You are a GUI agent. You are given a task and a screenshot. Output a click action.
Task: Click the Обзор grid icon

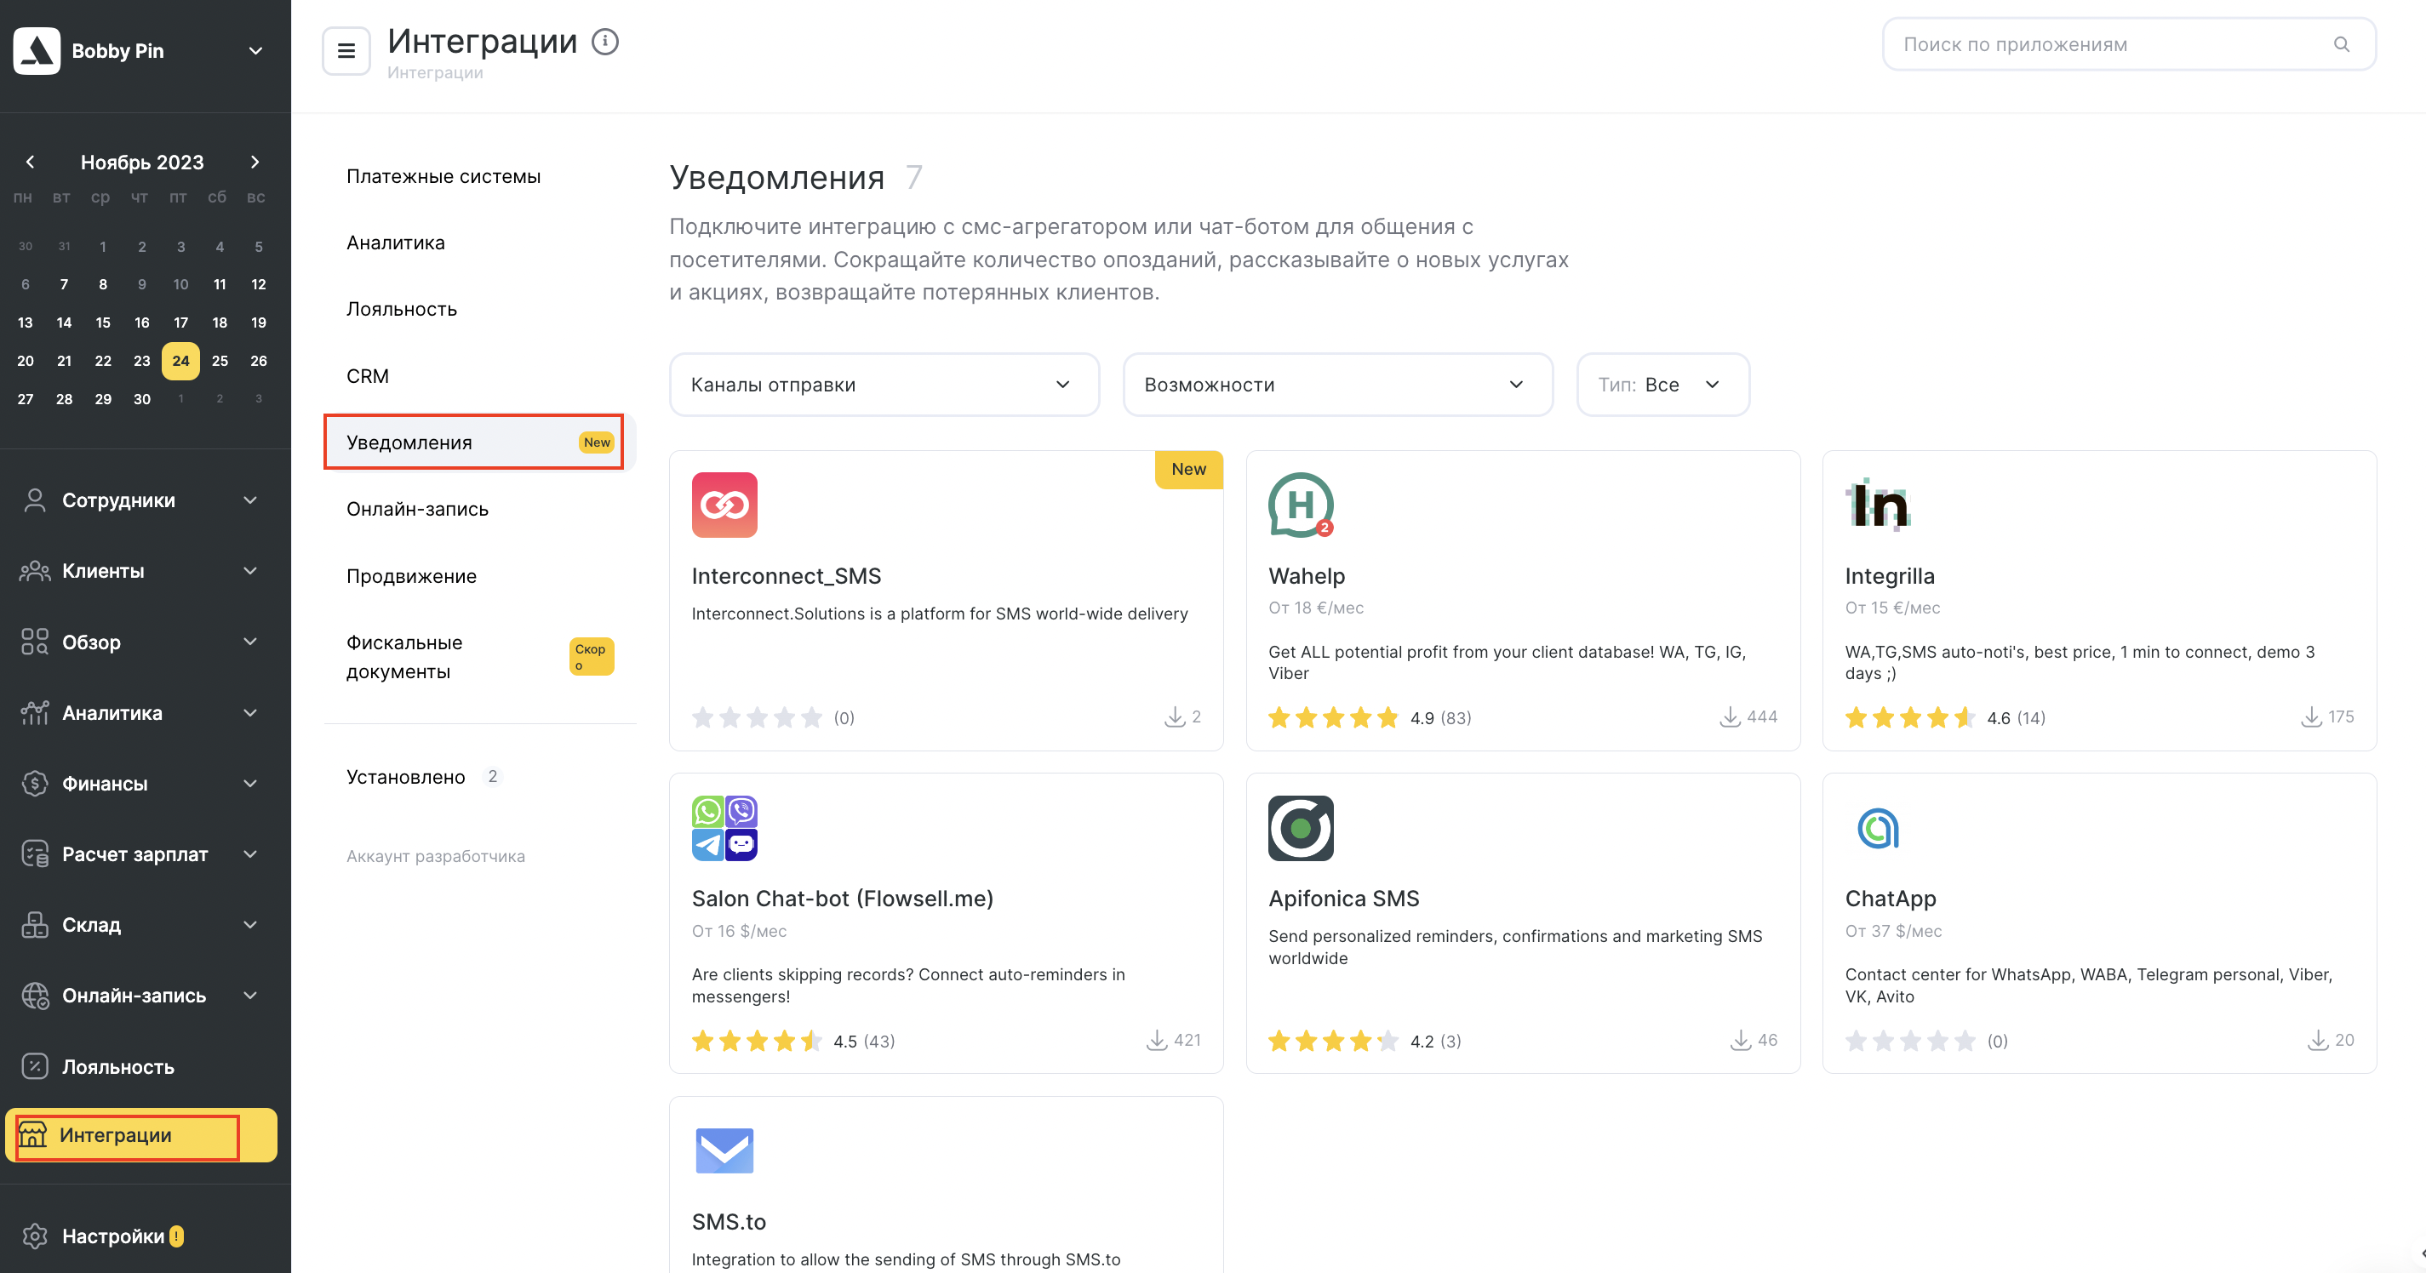35,642
